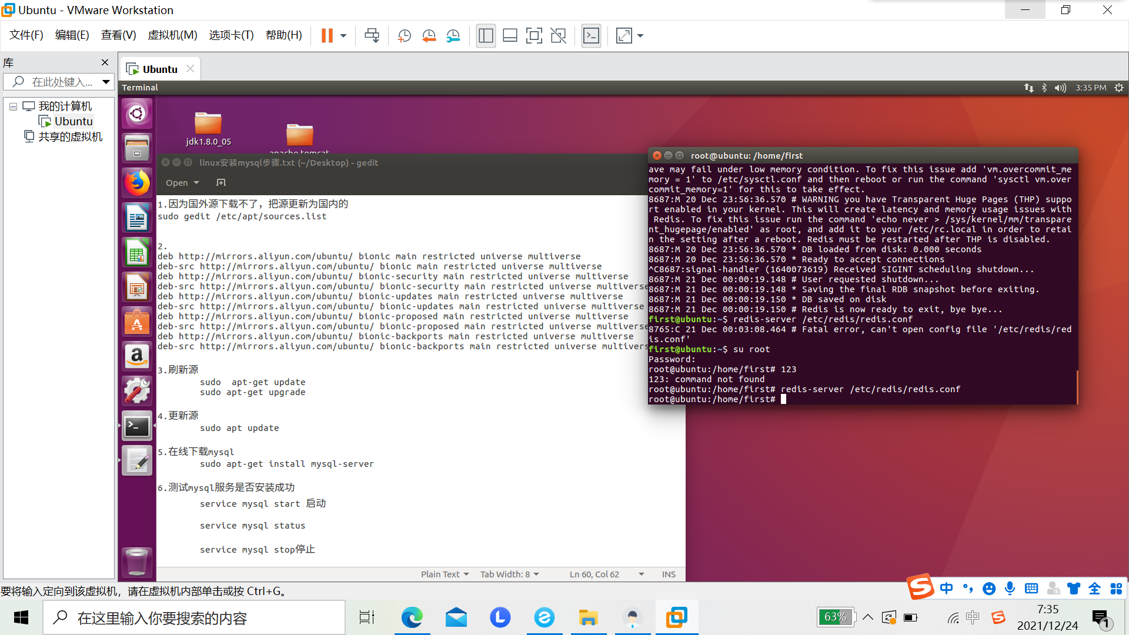Open the 查看(V) menu
Image resolution: width=1129 pixels, height=635 pixels.
pos(118,35)
